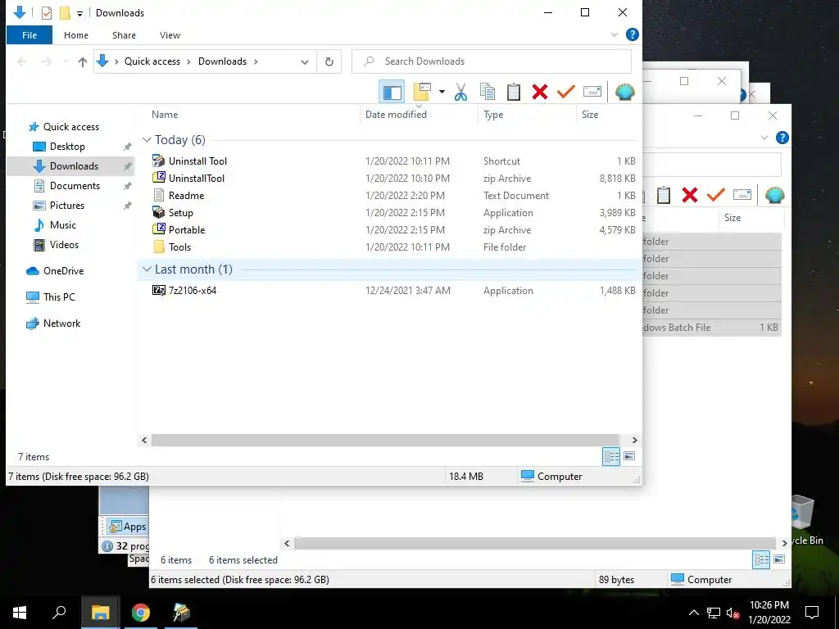
Task: Click the orange checkmark icon in background window
Action: (x=715, y=195)
